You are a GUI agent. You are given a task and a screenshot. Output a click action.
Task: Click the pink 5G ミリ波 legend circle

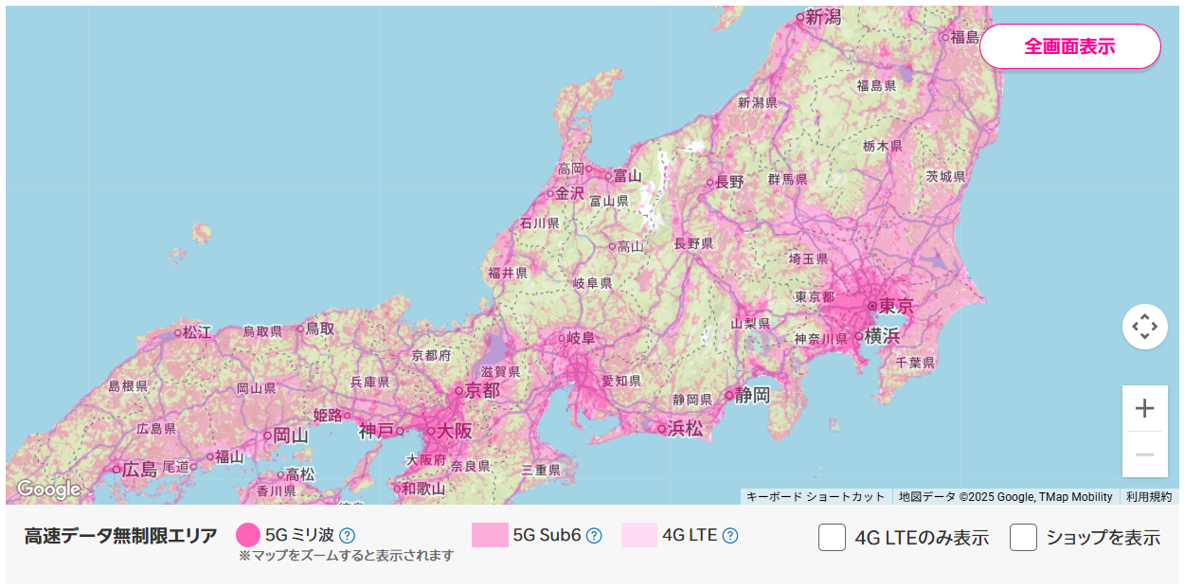point(248,535)
